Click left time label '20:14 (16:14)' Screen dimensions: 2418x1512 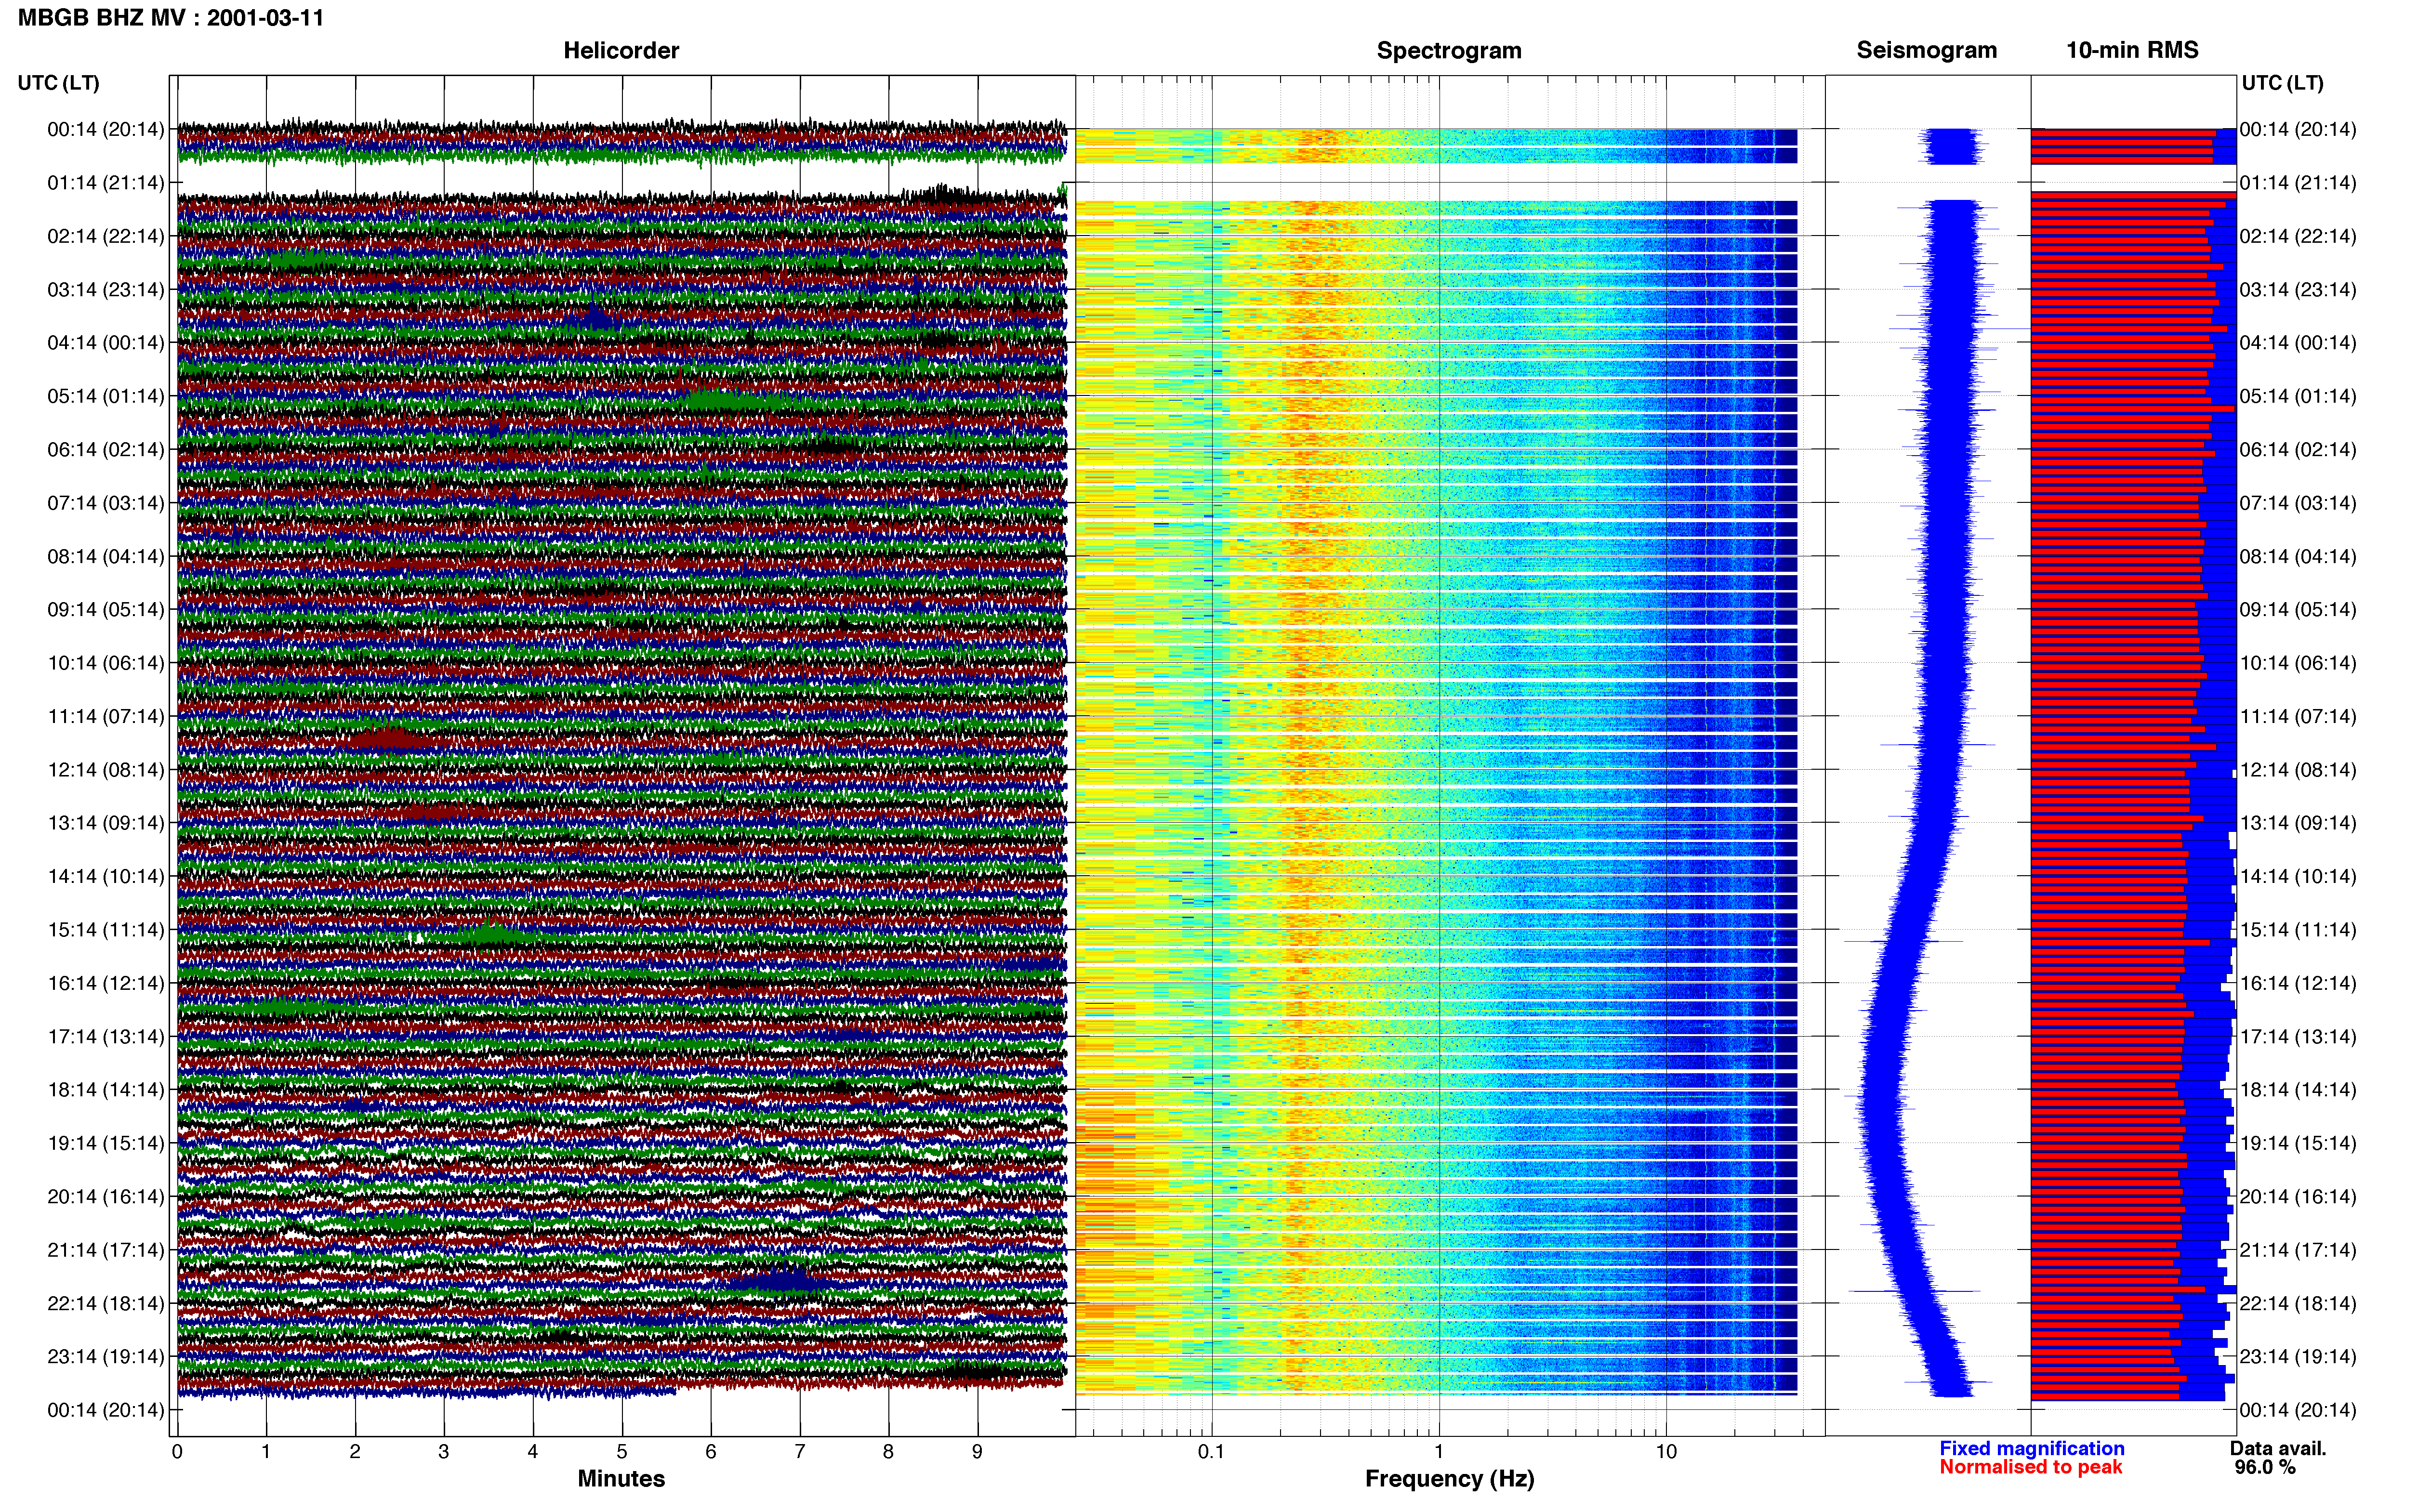tap(106, 1196)
